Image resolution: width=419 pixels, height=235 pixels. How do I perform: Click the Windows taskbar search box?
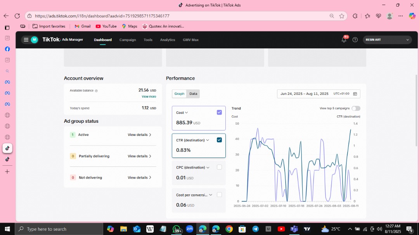[x=59, y=229]
